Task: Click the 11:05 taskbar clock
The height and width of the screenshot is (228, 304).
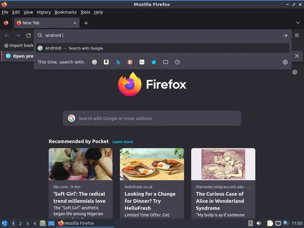Action: coord(297,223)
